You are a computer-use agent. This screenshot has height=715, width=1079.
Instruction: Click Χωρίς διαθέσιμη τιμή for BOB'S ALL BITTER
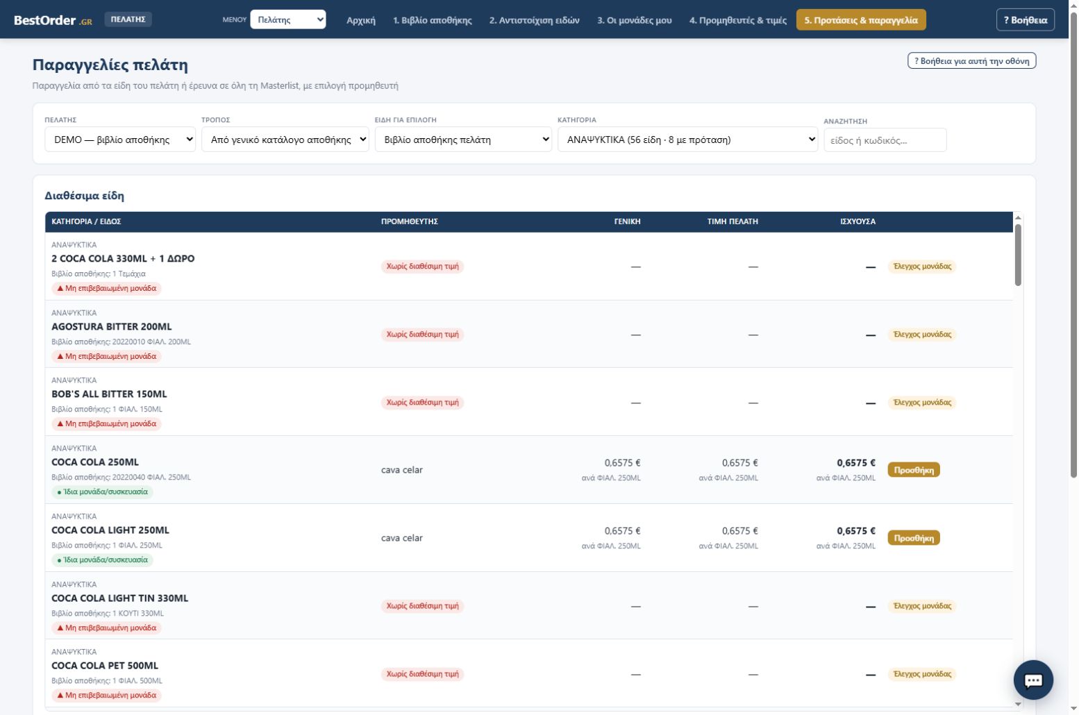click(x=422, y=403)
